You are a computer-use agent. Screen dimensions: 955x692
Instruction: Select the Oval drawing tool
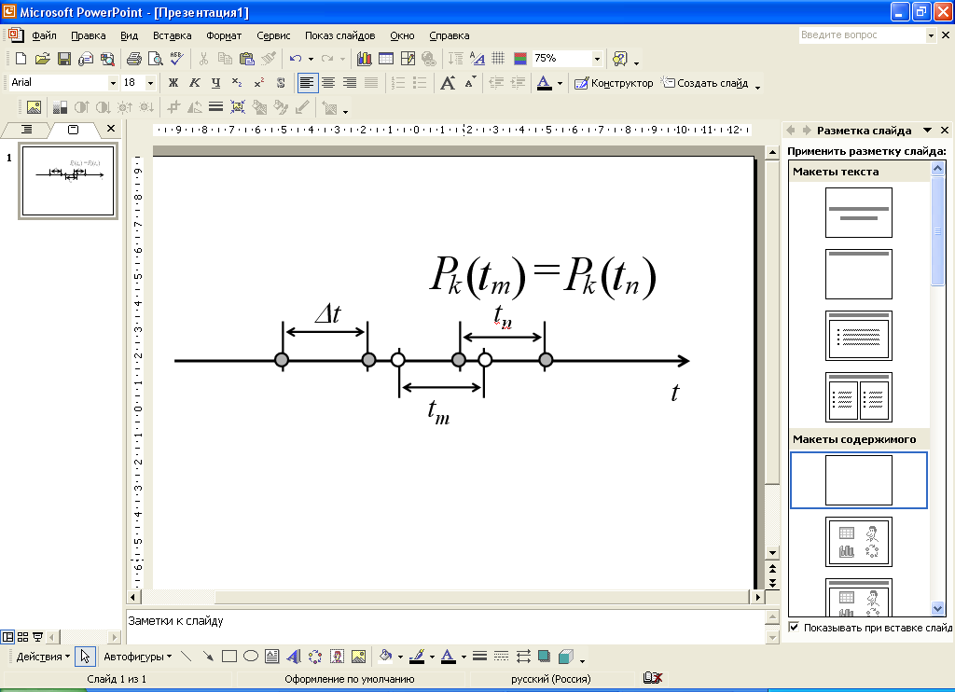(250, 656)
